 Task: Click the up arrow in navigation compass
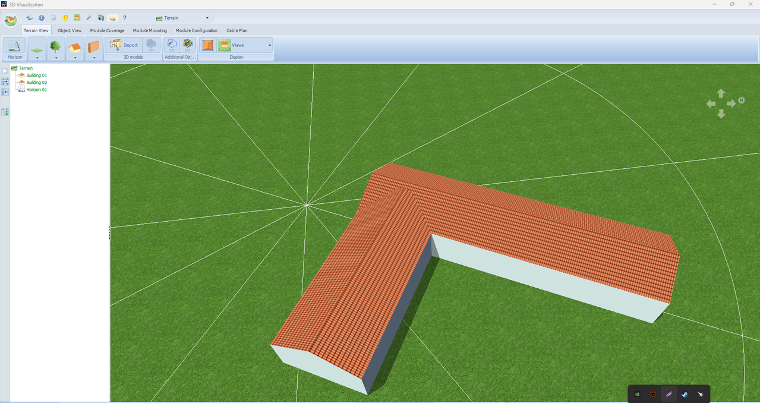[x=721, y=93]
